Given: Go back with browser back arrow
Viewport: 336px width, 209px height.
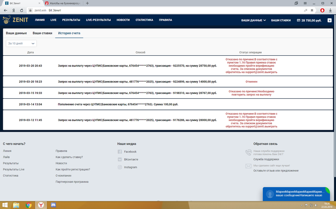Looking at the screenshot, I should [x=6, y=10].
